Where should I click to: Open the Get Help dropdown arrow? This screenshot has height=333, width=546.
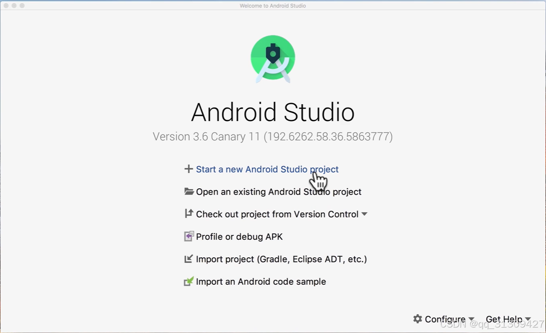click(x=528, y=319)
